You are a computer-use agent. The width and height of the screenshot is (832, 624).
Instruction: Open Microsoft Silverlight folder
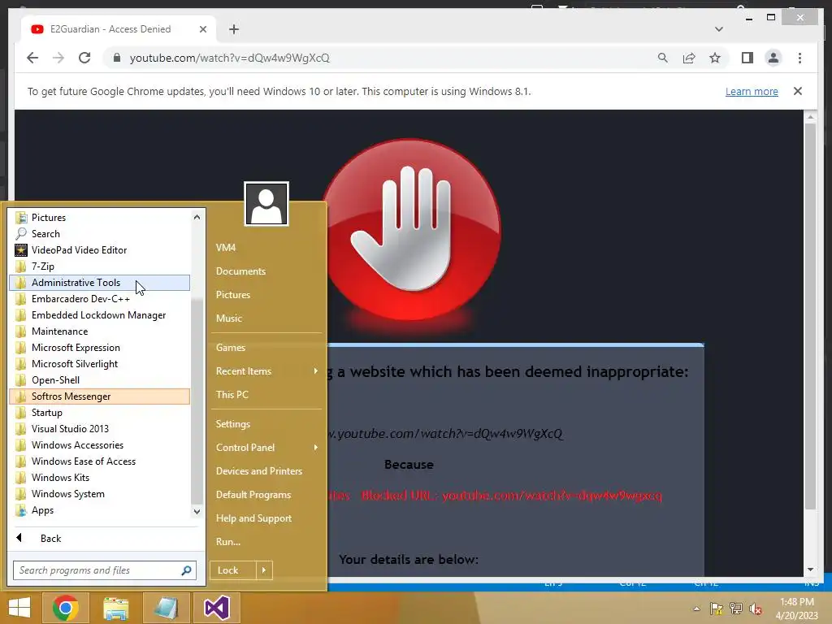click(x=100, y=364)
